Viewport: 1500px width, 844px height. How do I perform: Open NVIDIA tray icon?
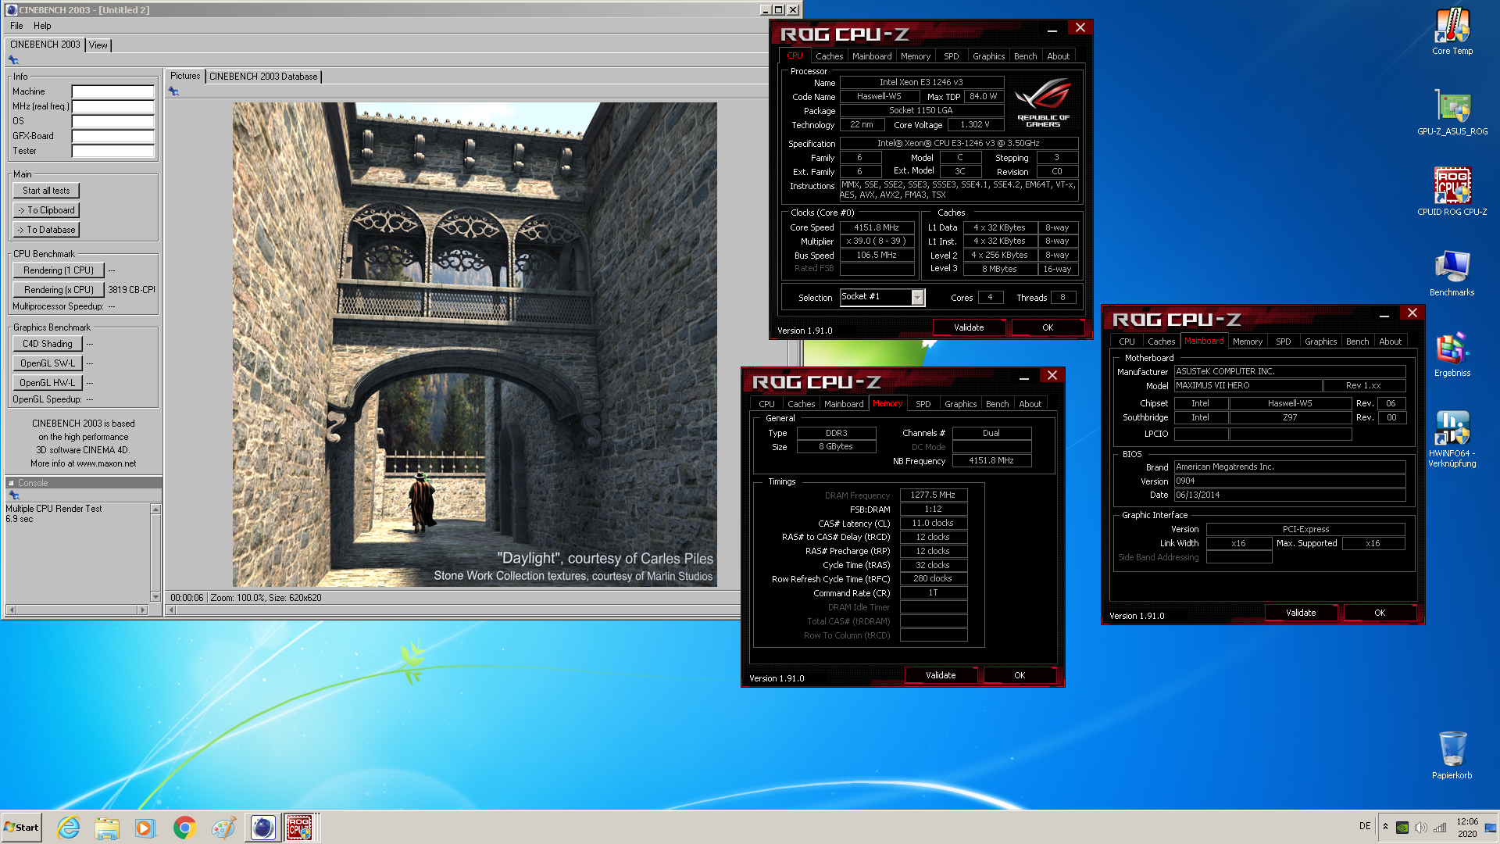coord(1402,828)
